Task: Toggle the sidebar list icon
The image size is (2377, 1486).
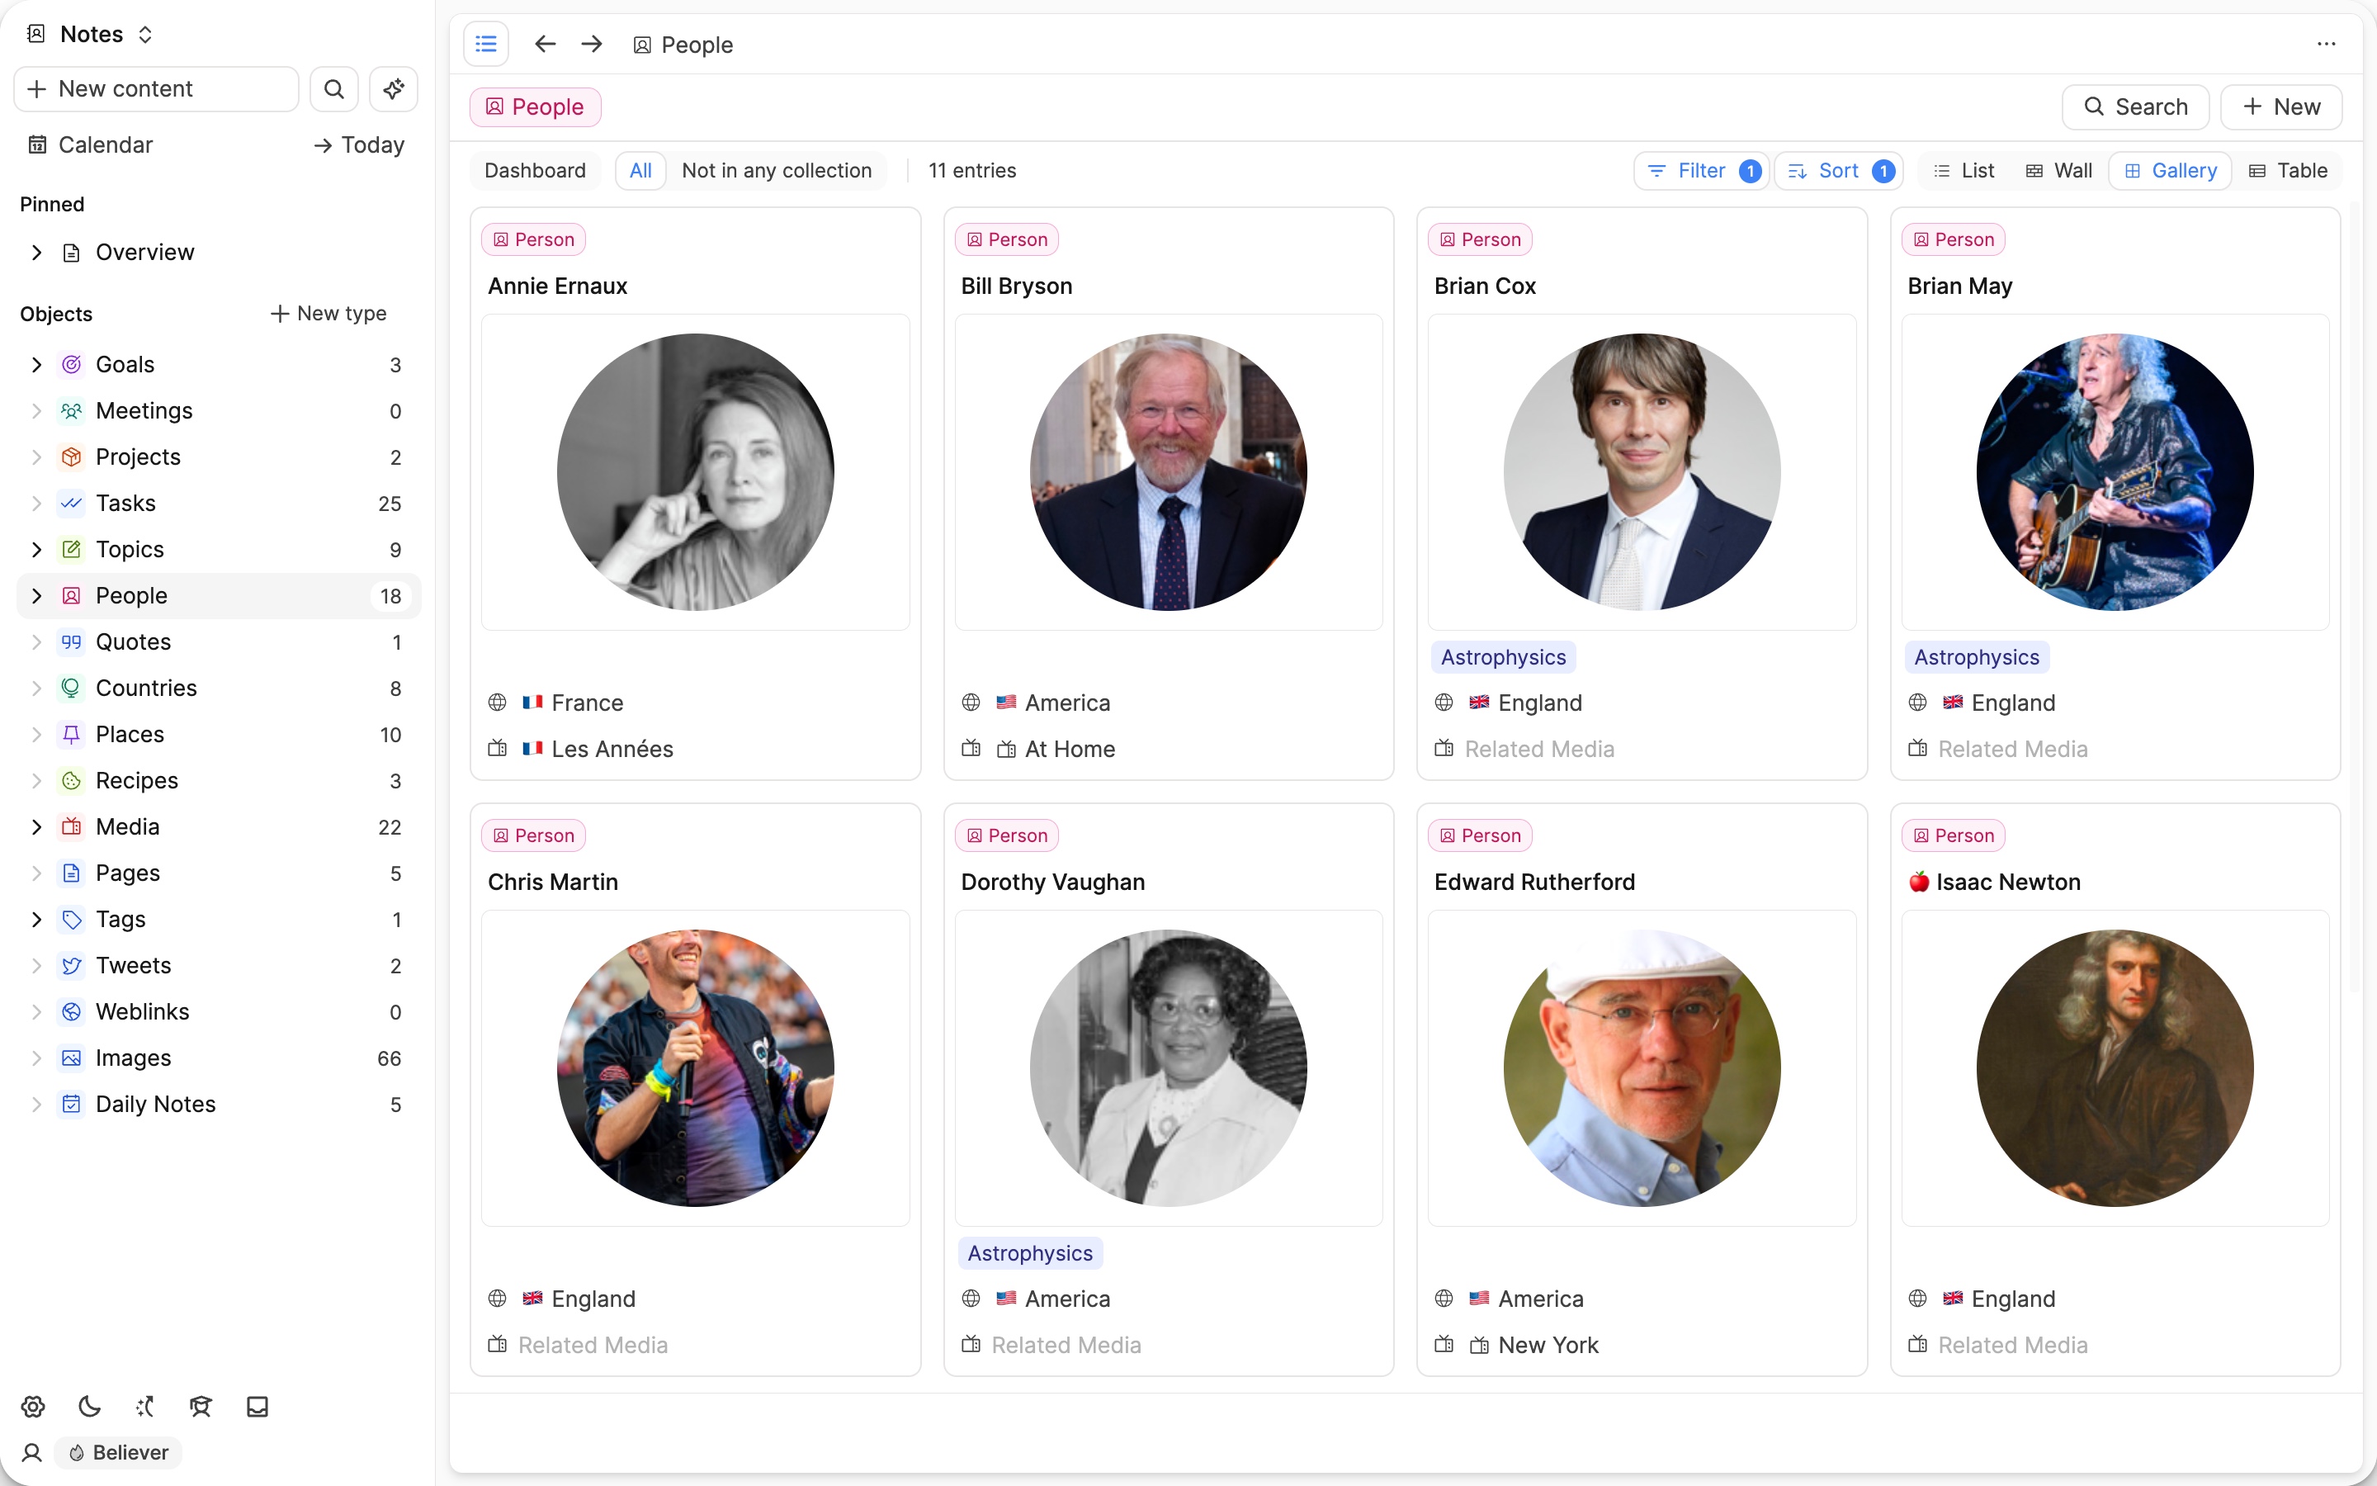Action: [x=486, y=45]
